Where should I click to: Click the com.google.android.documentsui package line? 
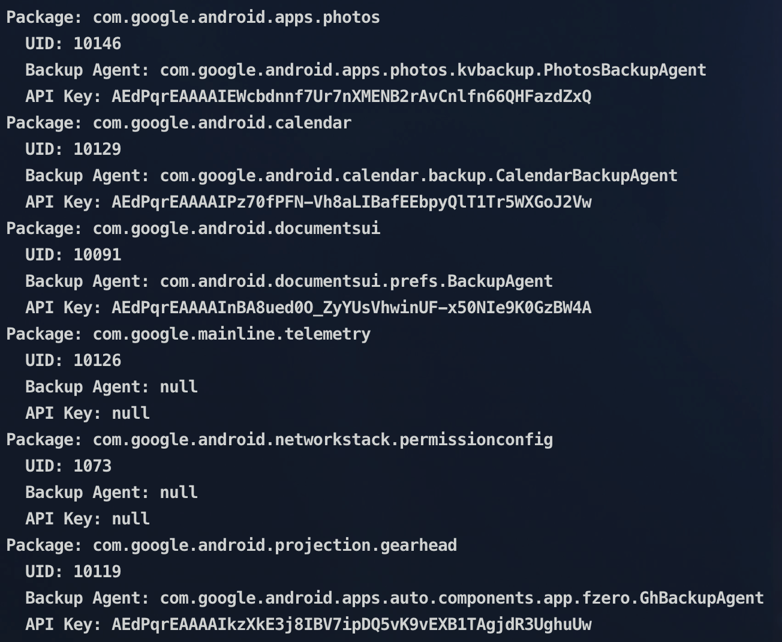coord(193,229)
